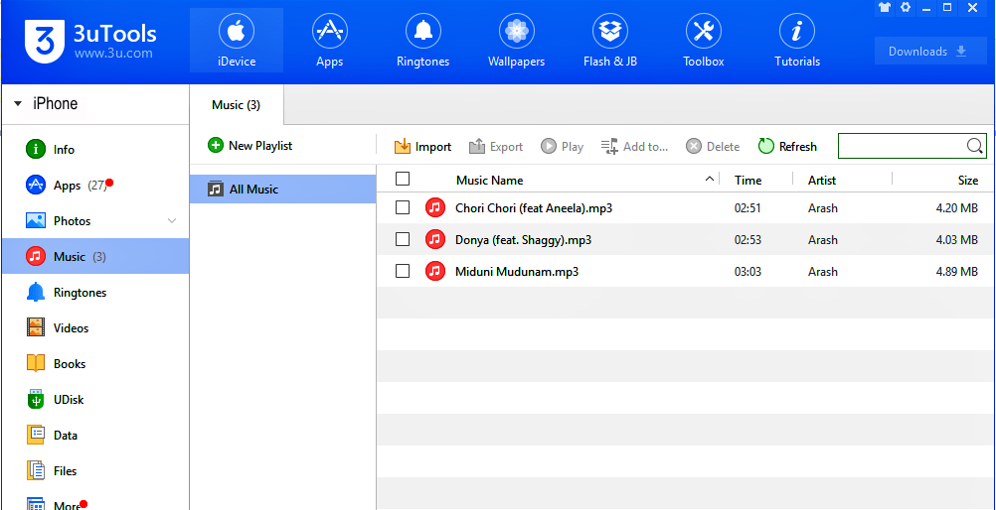Select UDisk in the sidebar

pos(95,400)
